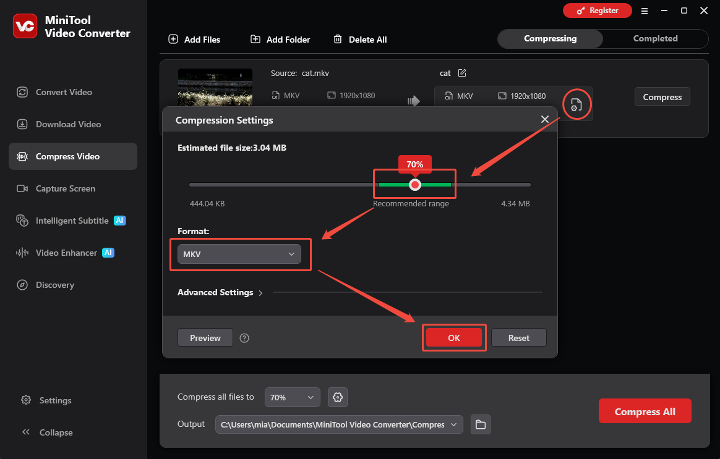Switch to the Completed tab
Viewport: 720px width, 459px height.
[655, 38]
